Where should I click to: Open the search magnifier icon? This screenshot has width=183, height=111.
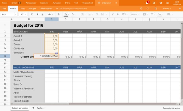pyautogui.click(x=156, y=8)
